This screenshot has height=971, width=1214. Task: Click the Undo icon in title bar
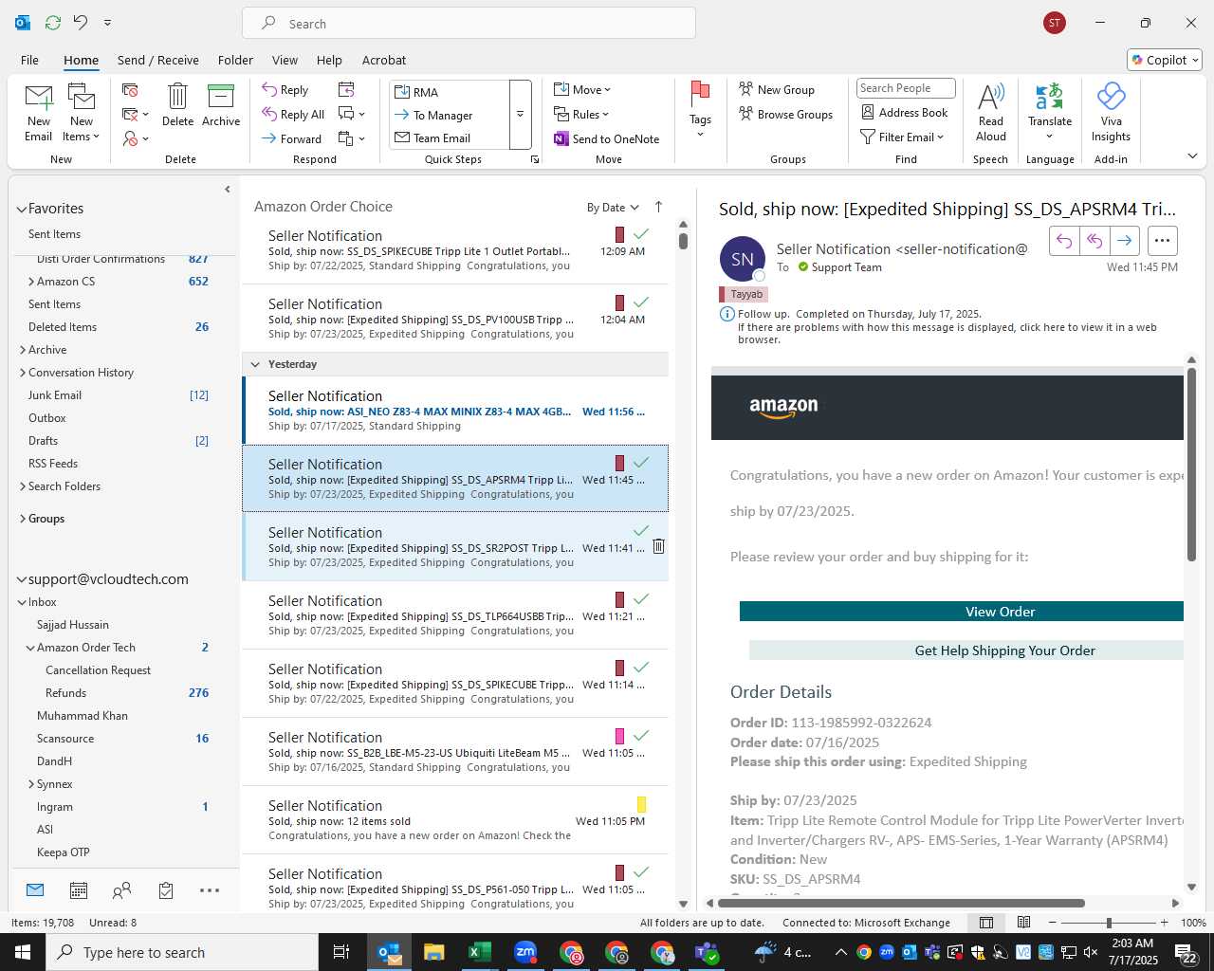pos(81,22)
